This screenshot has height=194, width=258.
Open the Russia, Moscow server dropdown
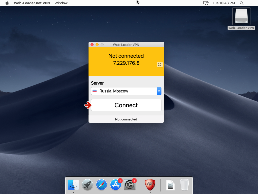click(126, 91)
